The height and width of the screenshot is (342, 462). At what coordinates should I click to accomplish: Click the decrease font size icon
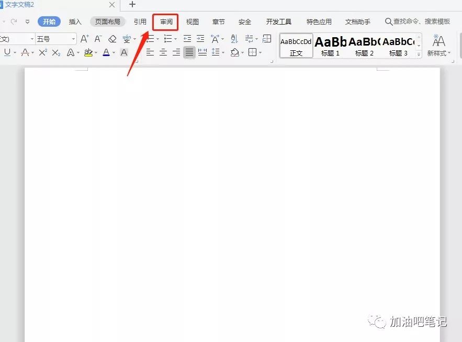(x=98, y=39)
